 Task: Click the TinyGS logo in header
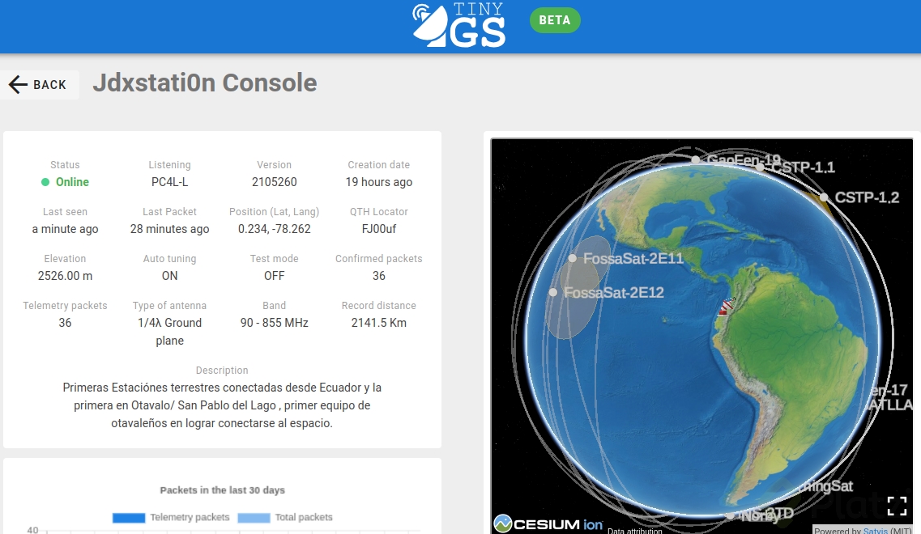coord(458,24)
